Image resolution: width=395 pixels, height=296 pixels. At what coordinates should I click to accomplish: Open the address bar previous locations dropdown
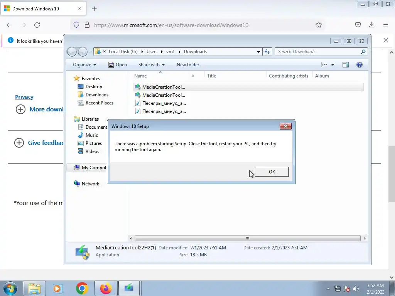258,52
